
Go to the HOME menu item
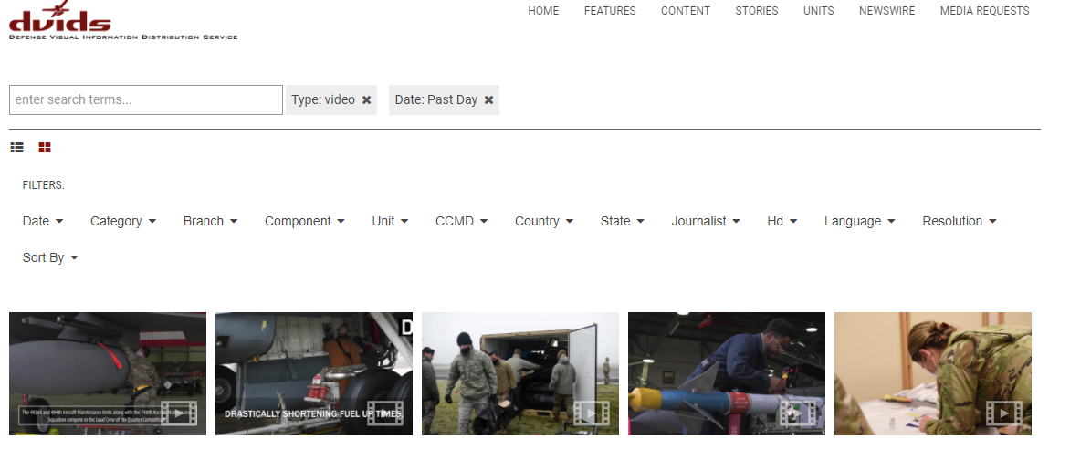tap(543, 11)
